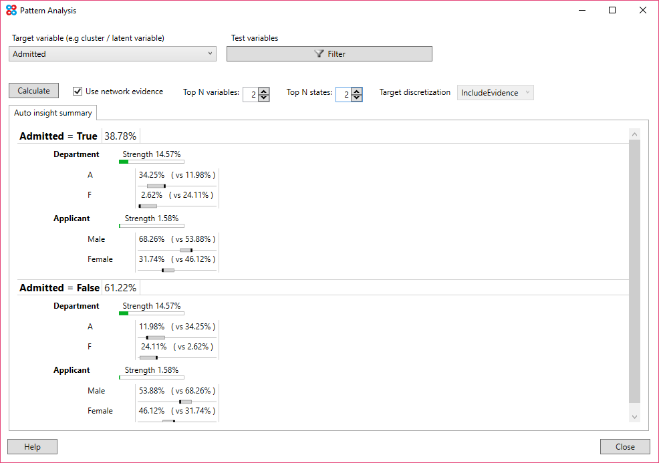Click the Pattern Analysis app logo icon
This screenshot has width=659, height=463.
pos(9,10)
